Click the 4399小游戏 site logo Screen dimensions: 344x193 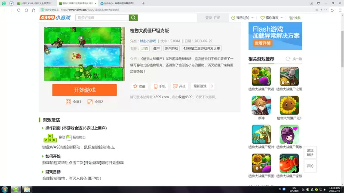(55, 18)
